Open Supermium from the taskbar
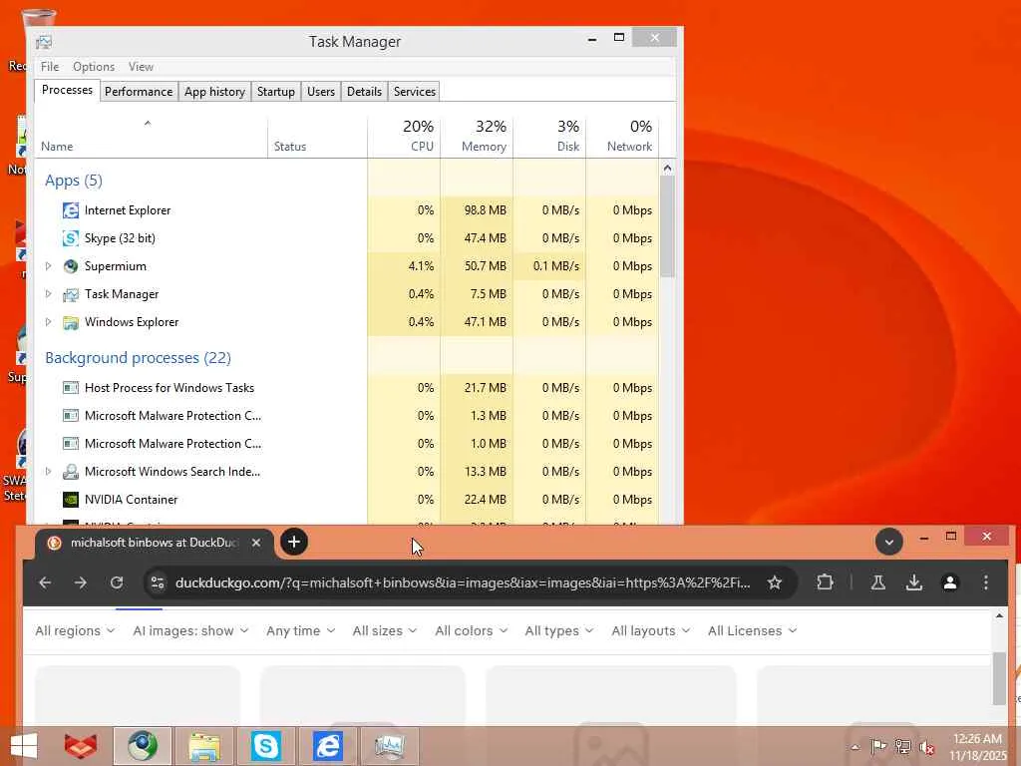Screen dimensions: 1021x766 tap(143, 746)
